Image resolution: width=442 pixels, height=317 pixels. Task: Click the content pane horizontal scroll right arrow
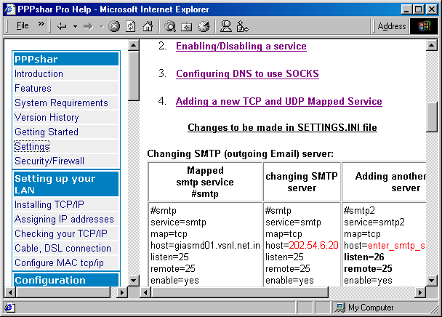tap(420, 292)
